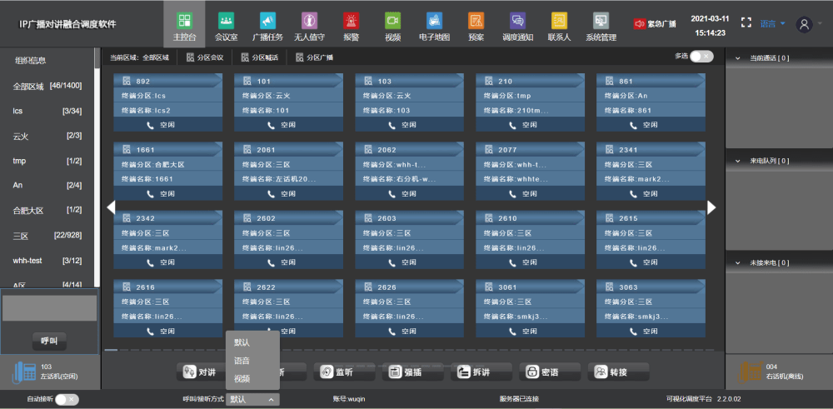
Task: Open the 语言 language dropdown
Action: [772, 23]
